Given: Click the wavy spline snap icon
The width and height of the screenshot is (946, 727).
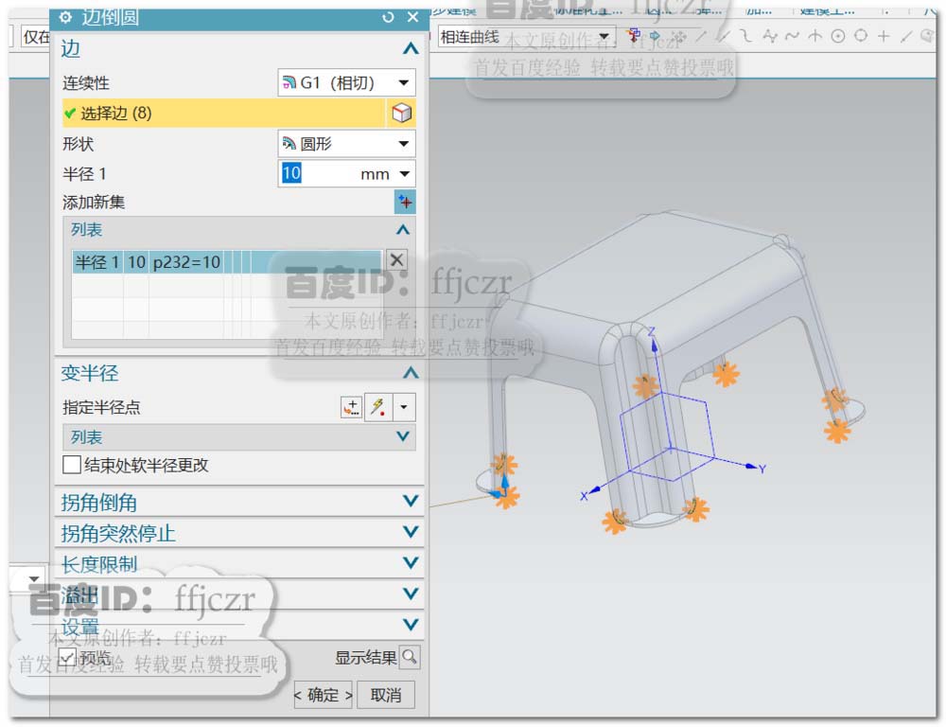Looking at the screenshot, I should (x=792, y=36).
